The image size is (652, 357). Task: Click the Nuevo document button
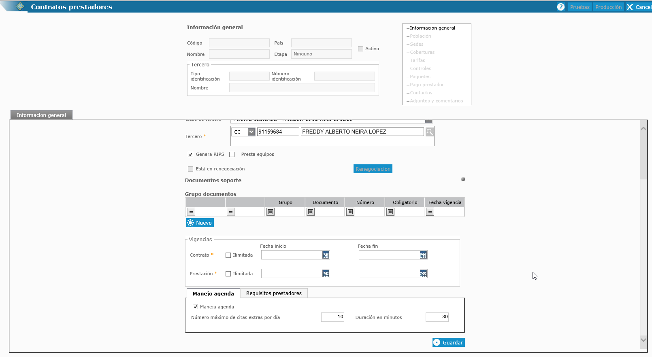[200, 223]
